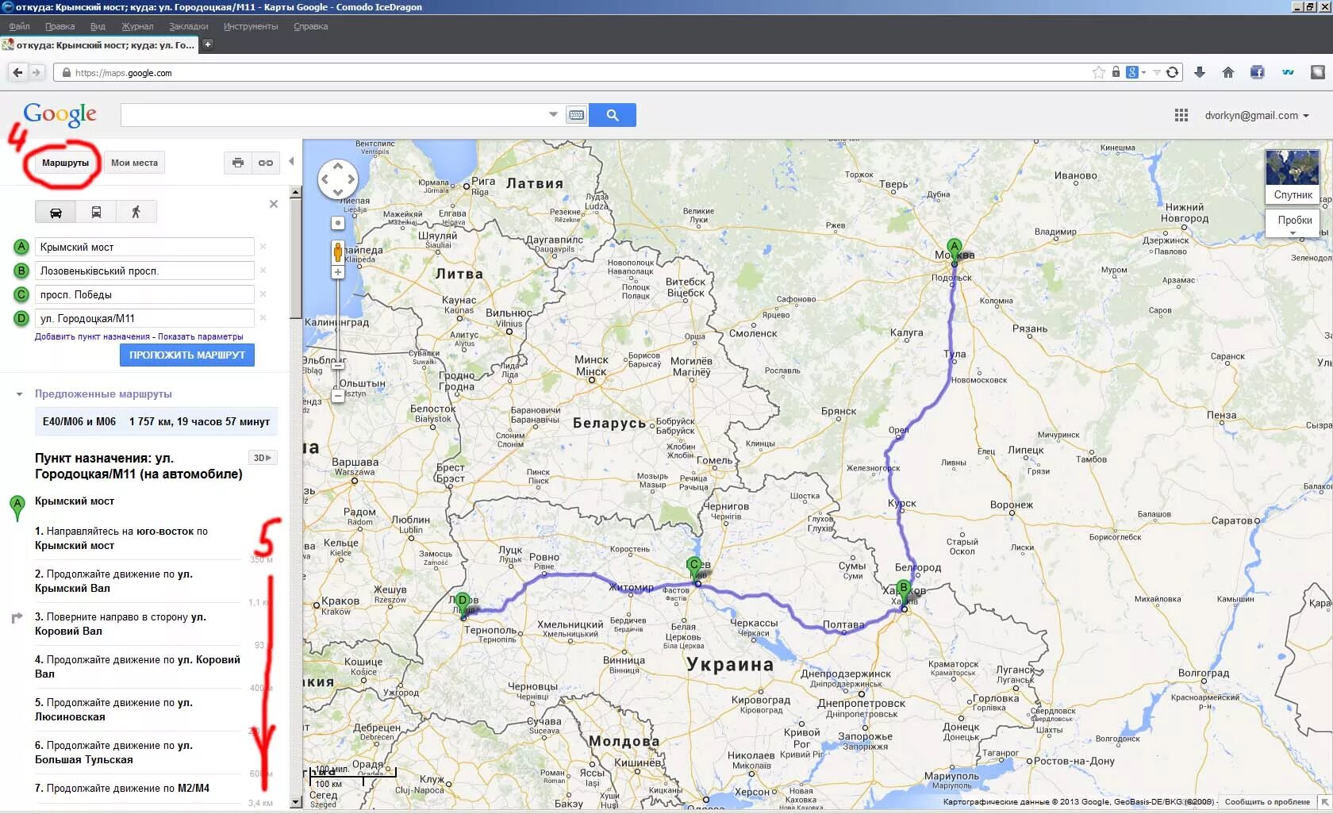
Task: Open the 3D route preview button
Action: tap(263, 458)
